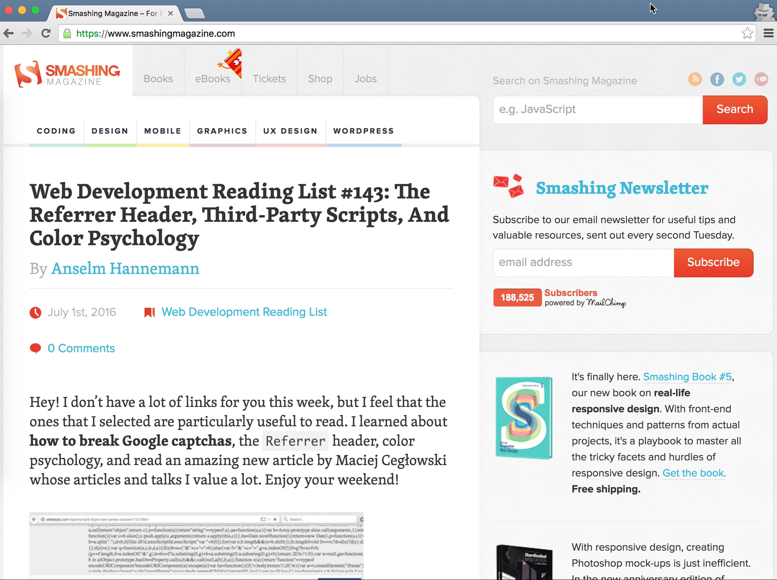Click the browser forward arrow
777x580 pixels.
pyautogui.click(x=27, y=33)
